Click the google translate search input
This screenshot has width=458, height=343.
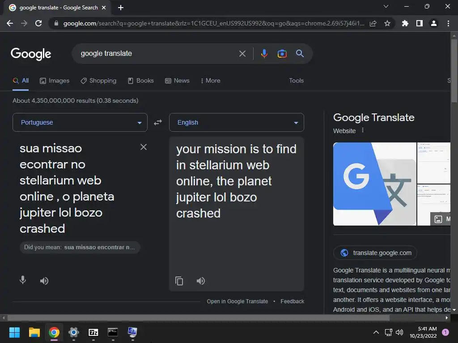pyautogui.click(x=158, y=54)
